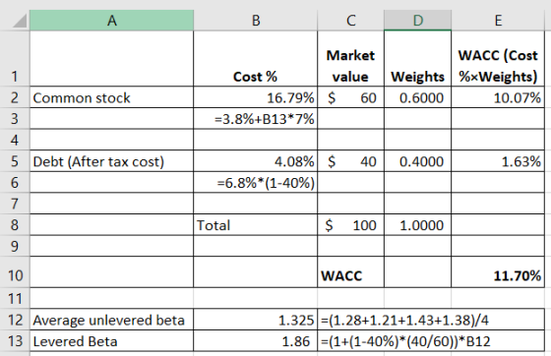Image resolution: width=551 pixels, height=356 pixels.
Task: Click the select-all corner triangle
Action: coord(20,21)
